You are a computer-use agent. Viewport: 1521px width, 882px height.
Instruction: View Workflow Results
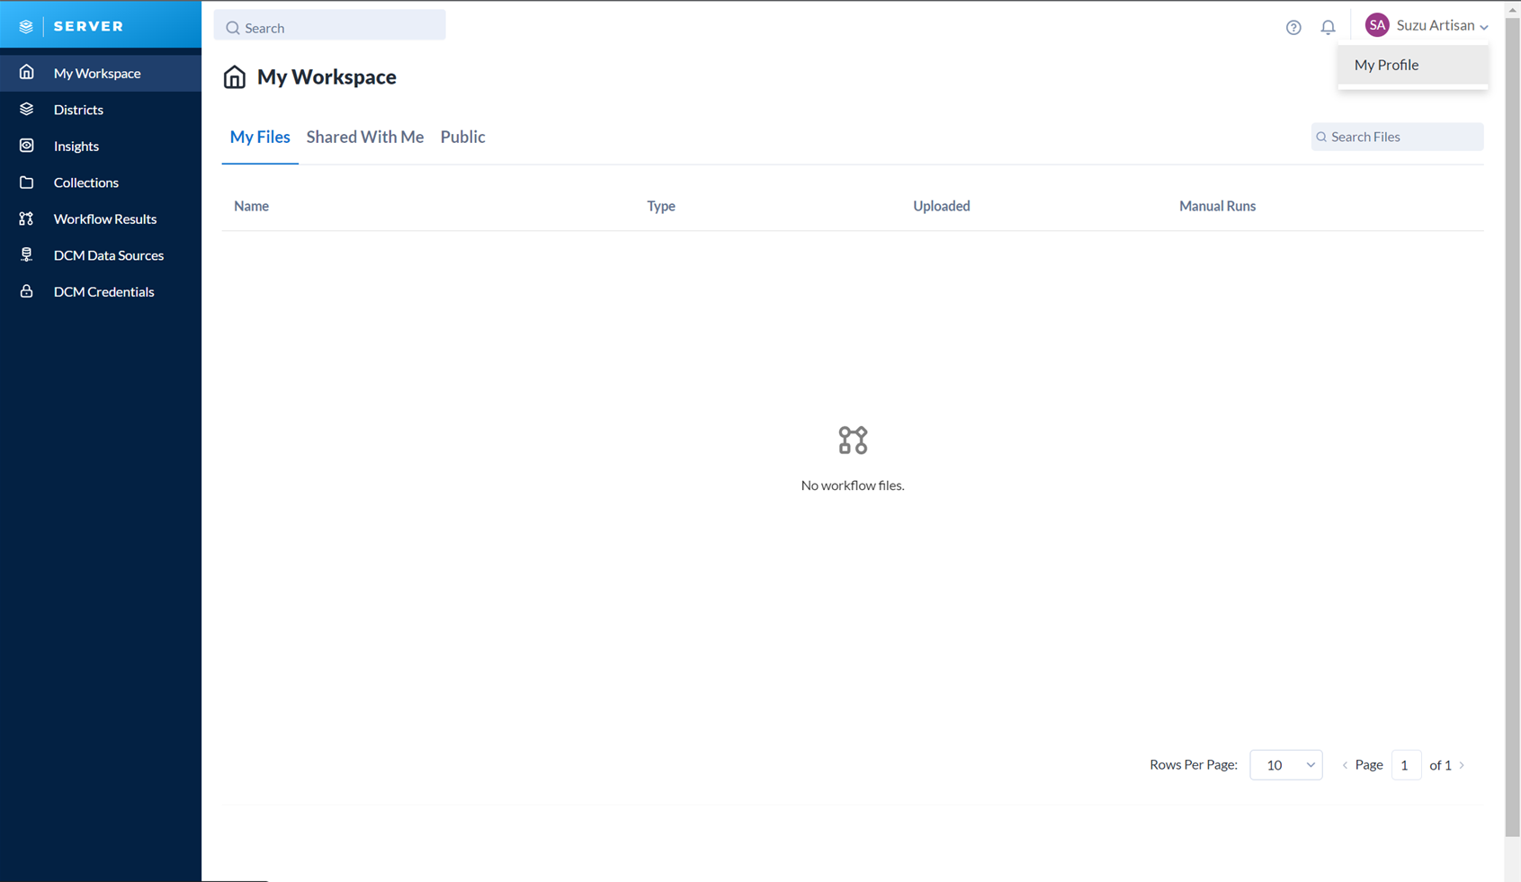tap(104, 218)
